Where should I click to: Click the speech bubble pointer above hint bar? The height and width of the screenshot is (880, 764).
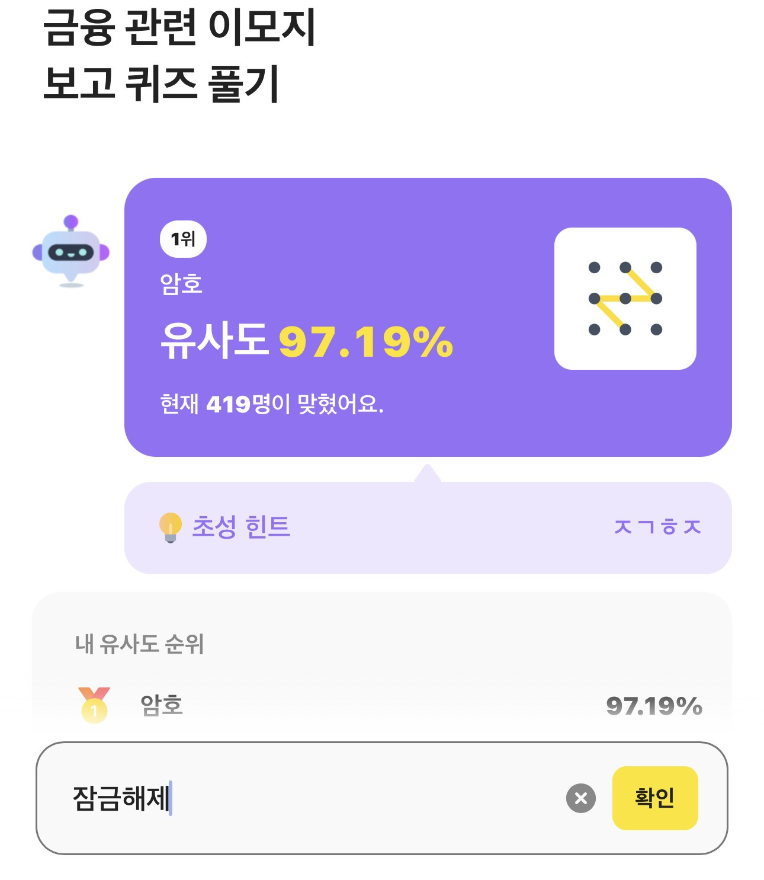pyautogui.click(x=428, y=473)
